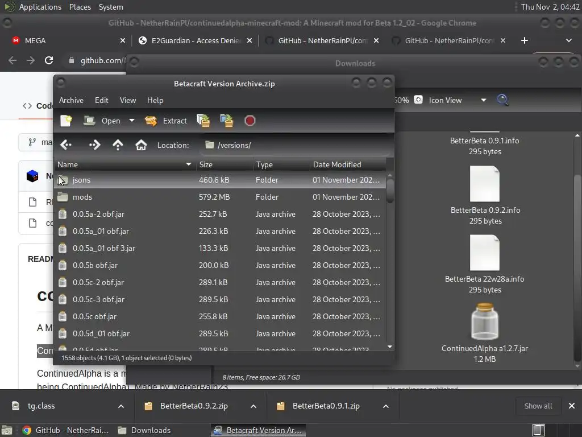Close the Chrome downloads bar
This screenshot has width=582, height=437.
coord(572,406)
